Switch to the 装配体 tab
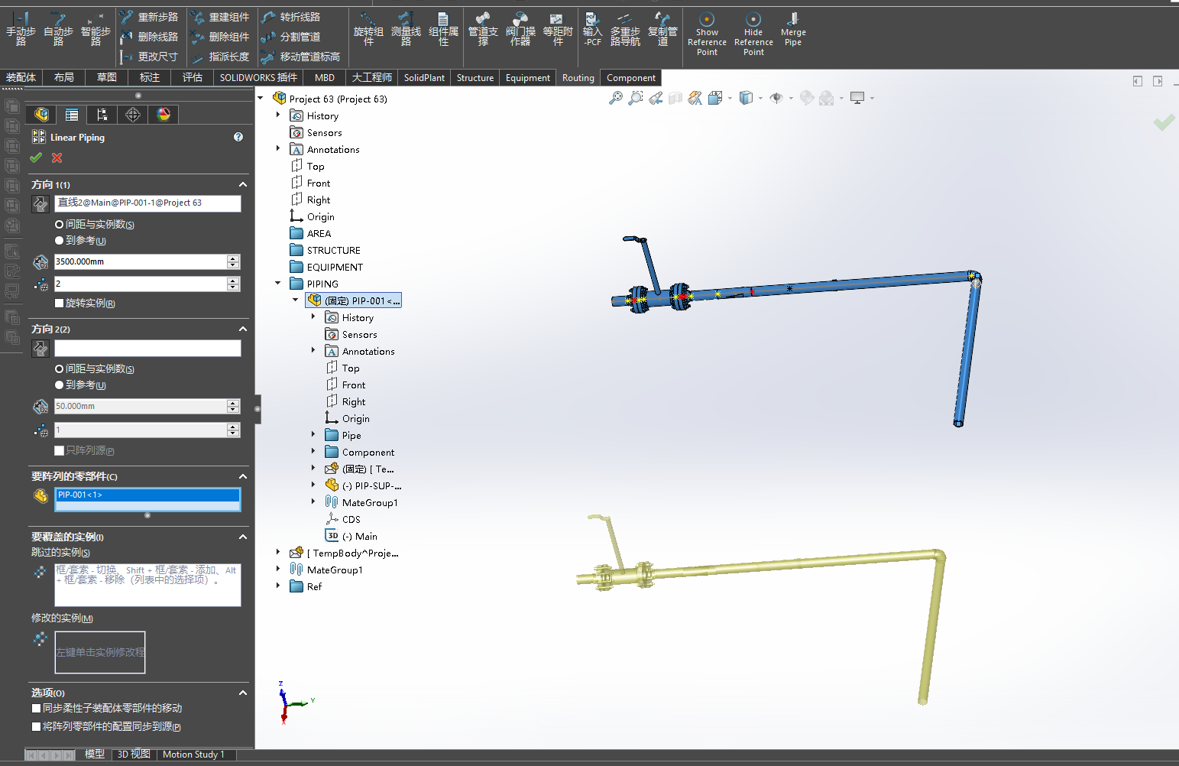 [x=21, y=77]
